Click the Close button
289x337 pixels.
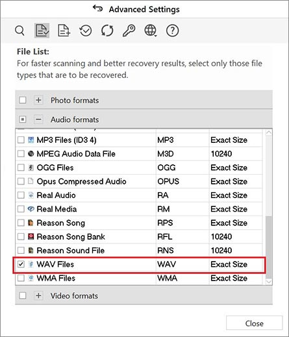(x=255, y=323)
